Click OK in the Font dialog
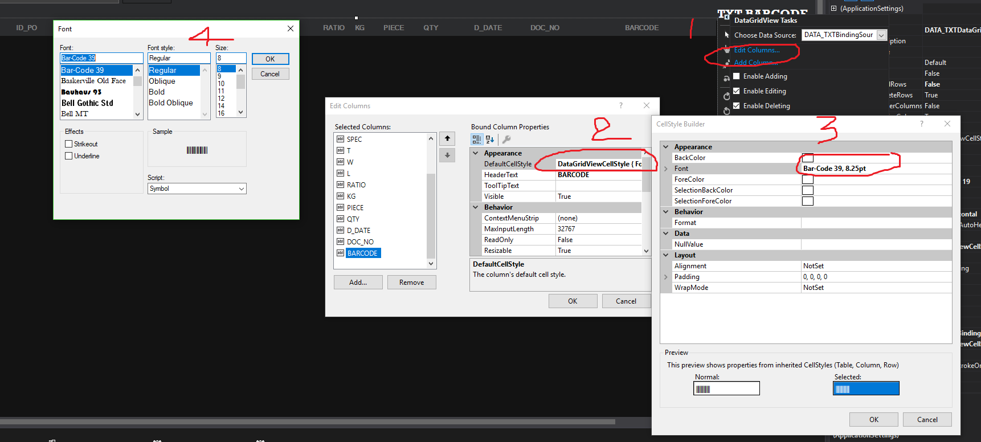The width and height of the screenshot is (981, 442). point(270,59)
